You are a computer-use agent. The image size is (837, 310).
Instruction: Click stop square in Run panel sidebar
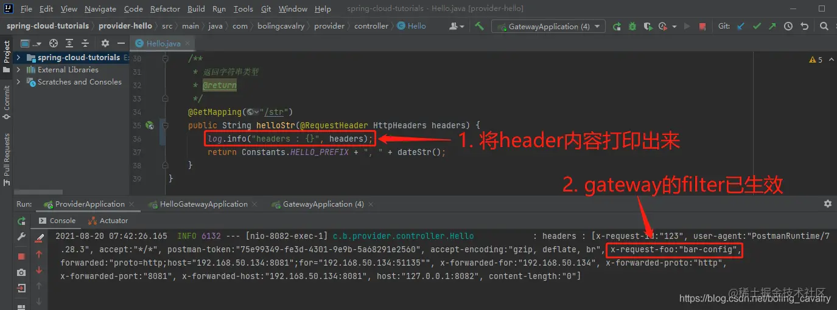pyautogui.click(x=21, y=256)
